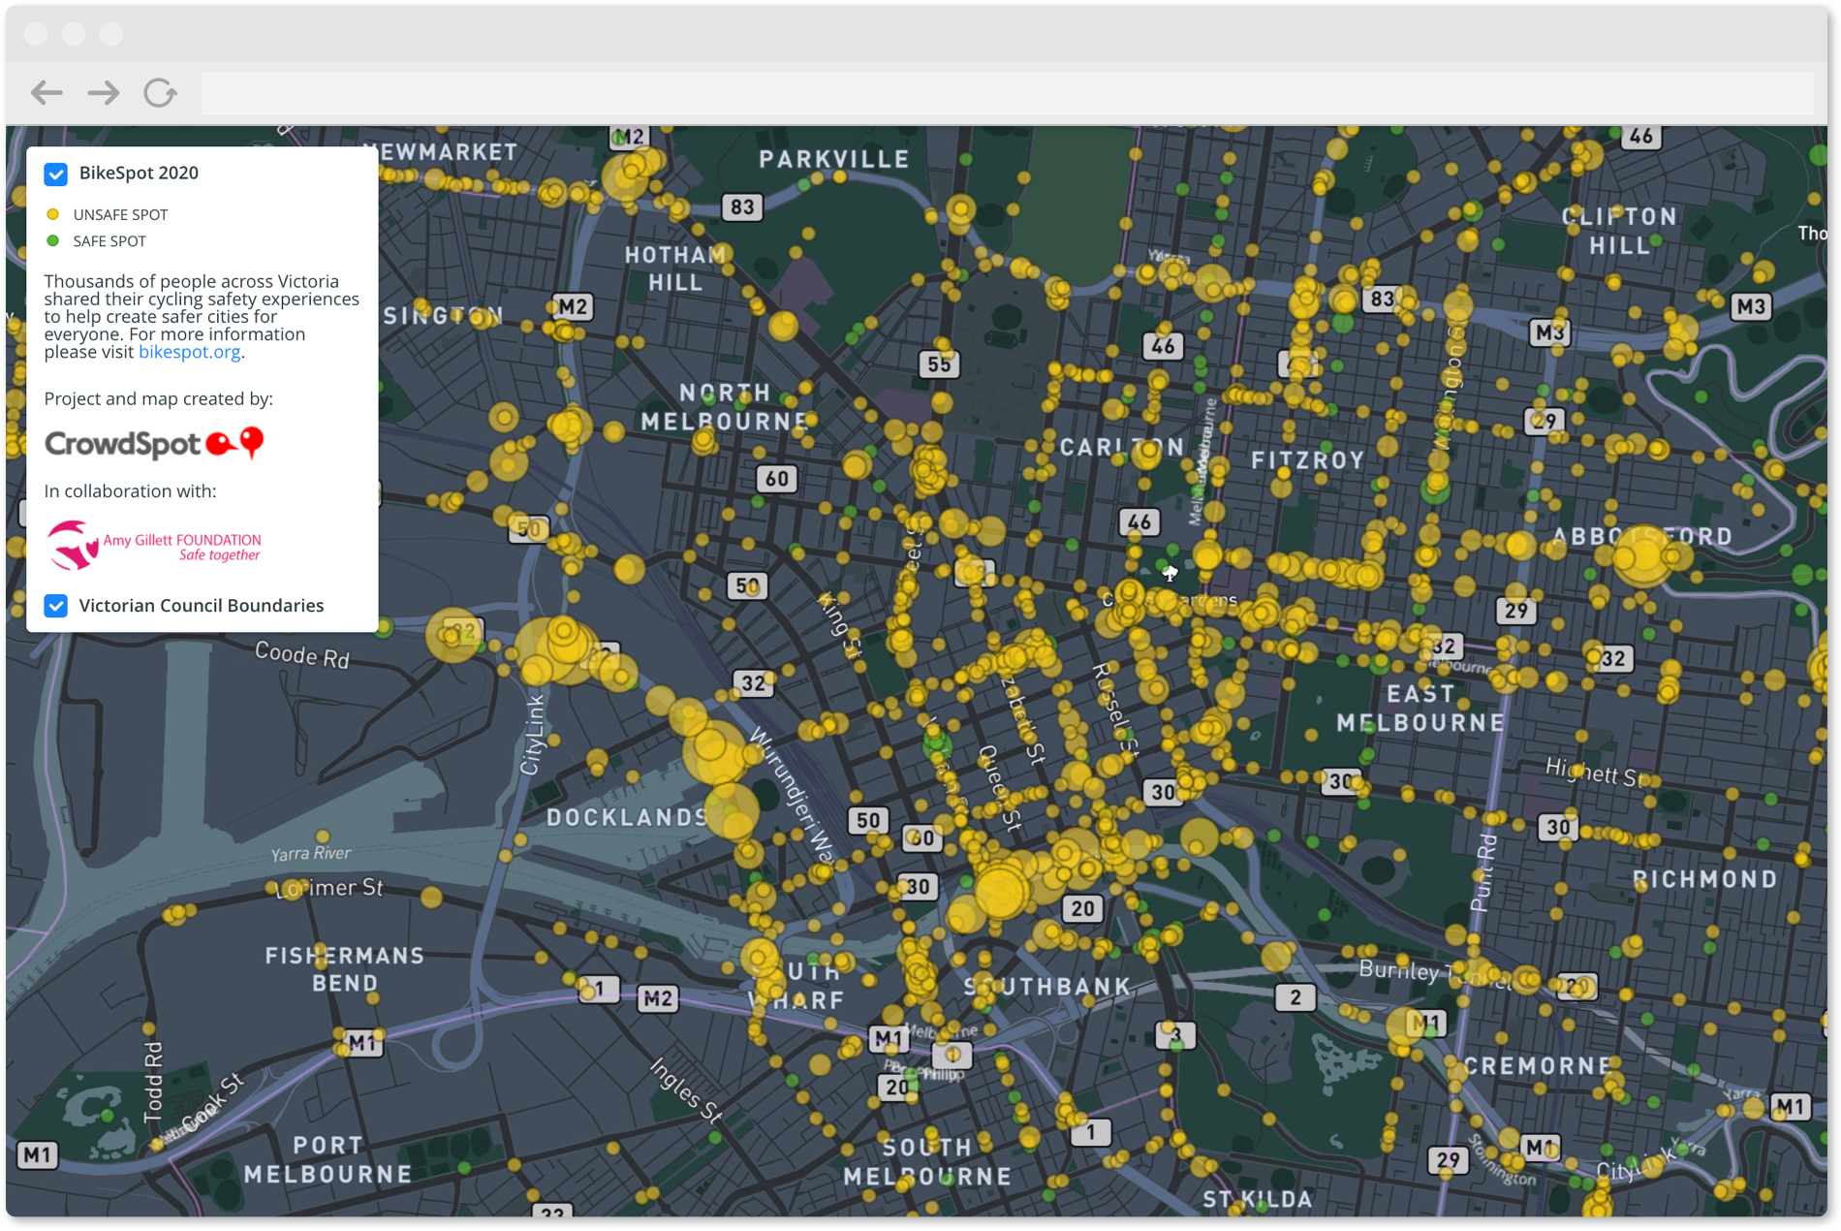
Task: Select the SAFE SPOT legend label
Action: click(x=109, y=241)
